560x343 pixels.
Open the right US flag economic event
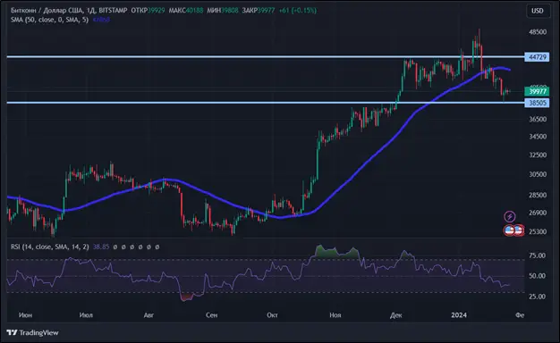tap(519, 230)
